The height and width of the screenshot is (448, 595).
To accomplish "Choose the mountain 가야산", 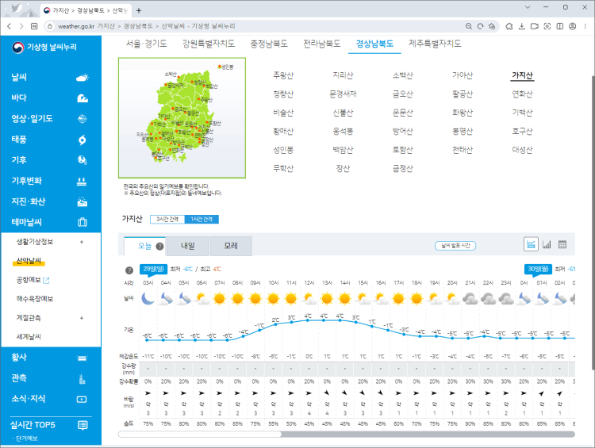I will pyautogui.click(x=463, y=75).
